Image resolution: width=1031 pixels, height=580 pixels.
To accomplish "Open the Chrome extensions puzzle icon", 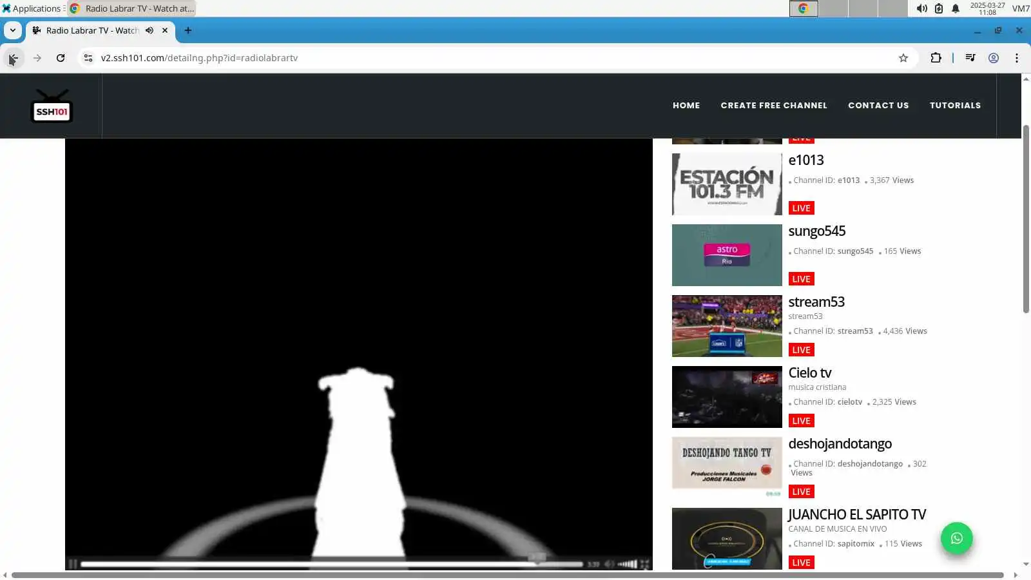I will 936,58.
